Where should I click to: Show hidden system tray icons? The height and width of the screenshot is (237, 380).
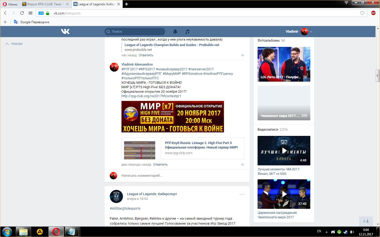(x=326, y=232)
